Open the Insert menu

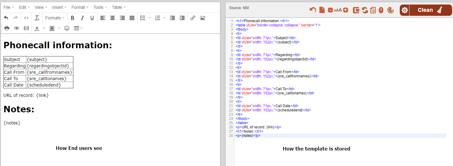click(59, 7)
